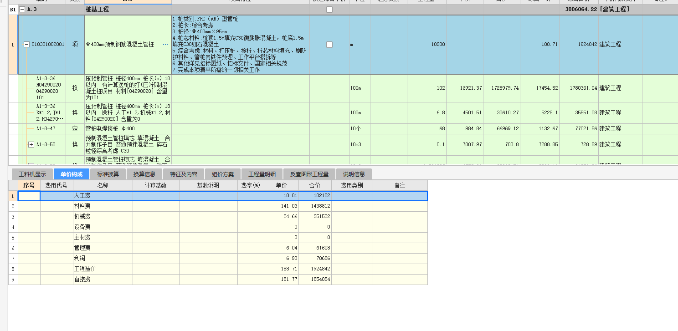This screenshot has width=678, height=331.
Task: Click the 名称 column header in cost table
Action: (103, 185)
